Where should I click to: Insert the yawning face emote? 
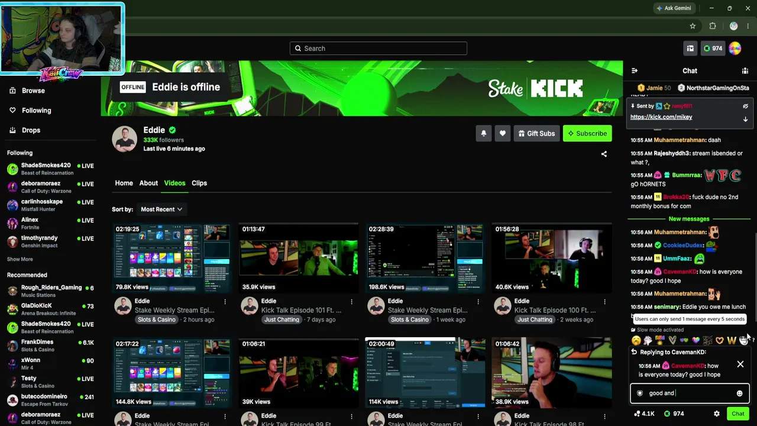(x=636, y=340)
